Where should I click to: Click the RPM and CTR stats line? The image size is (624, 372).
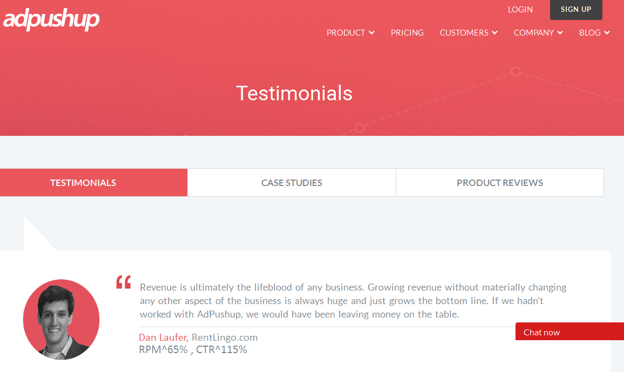coord(193,349)
